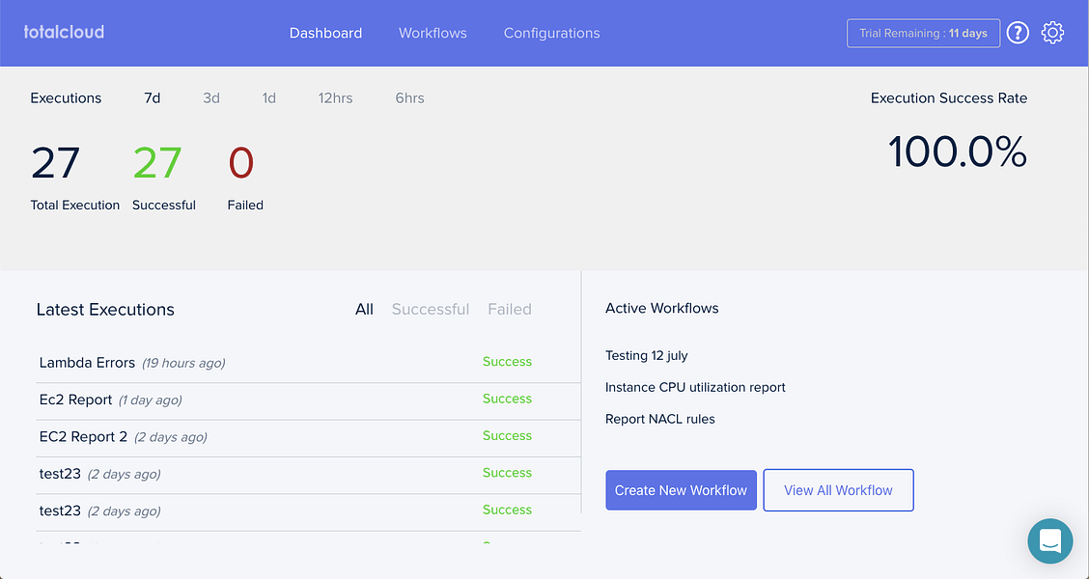Select the 1d executions range

[268, 98]
